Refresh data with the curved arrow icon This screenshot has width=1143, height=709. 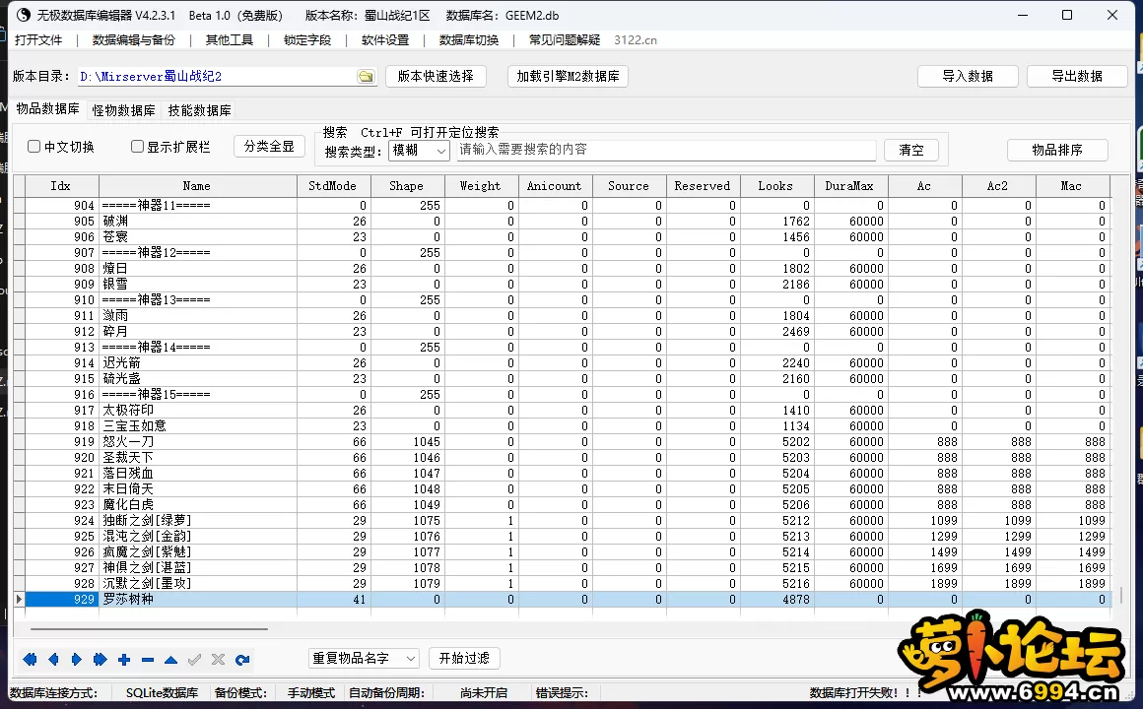click(x=242, y=660)
